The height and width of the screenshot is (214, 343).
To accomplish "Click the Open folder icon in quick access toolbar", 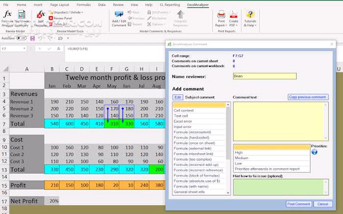I will coord(60,38).
